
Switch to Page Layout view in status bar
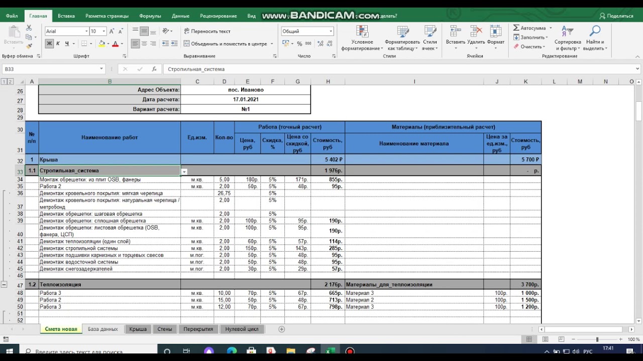coord(545,339)
